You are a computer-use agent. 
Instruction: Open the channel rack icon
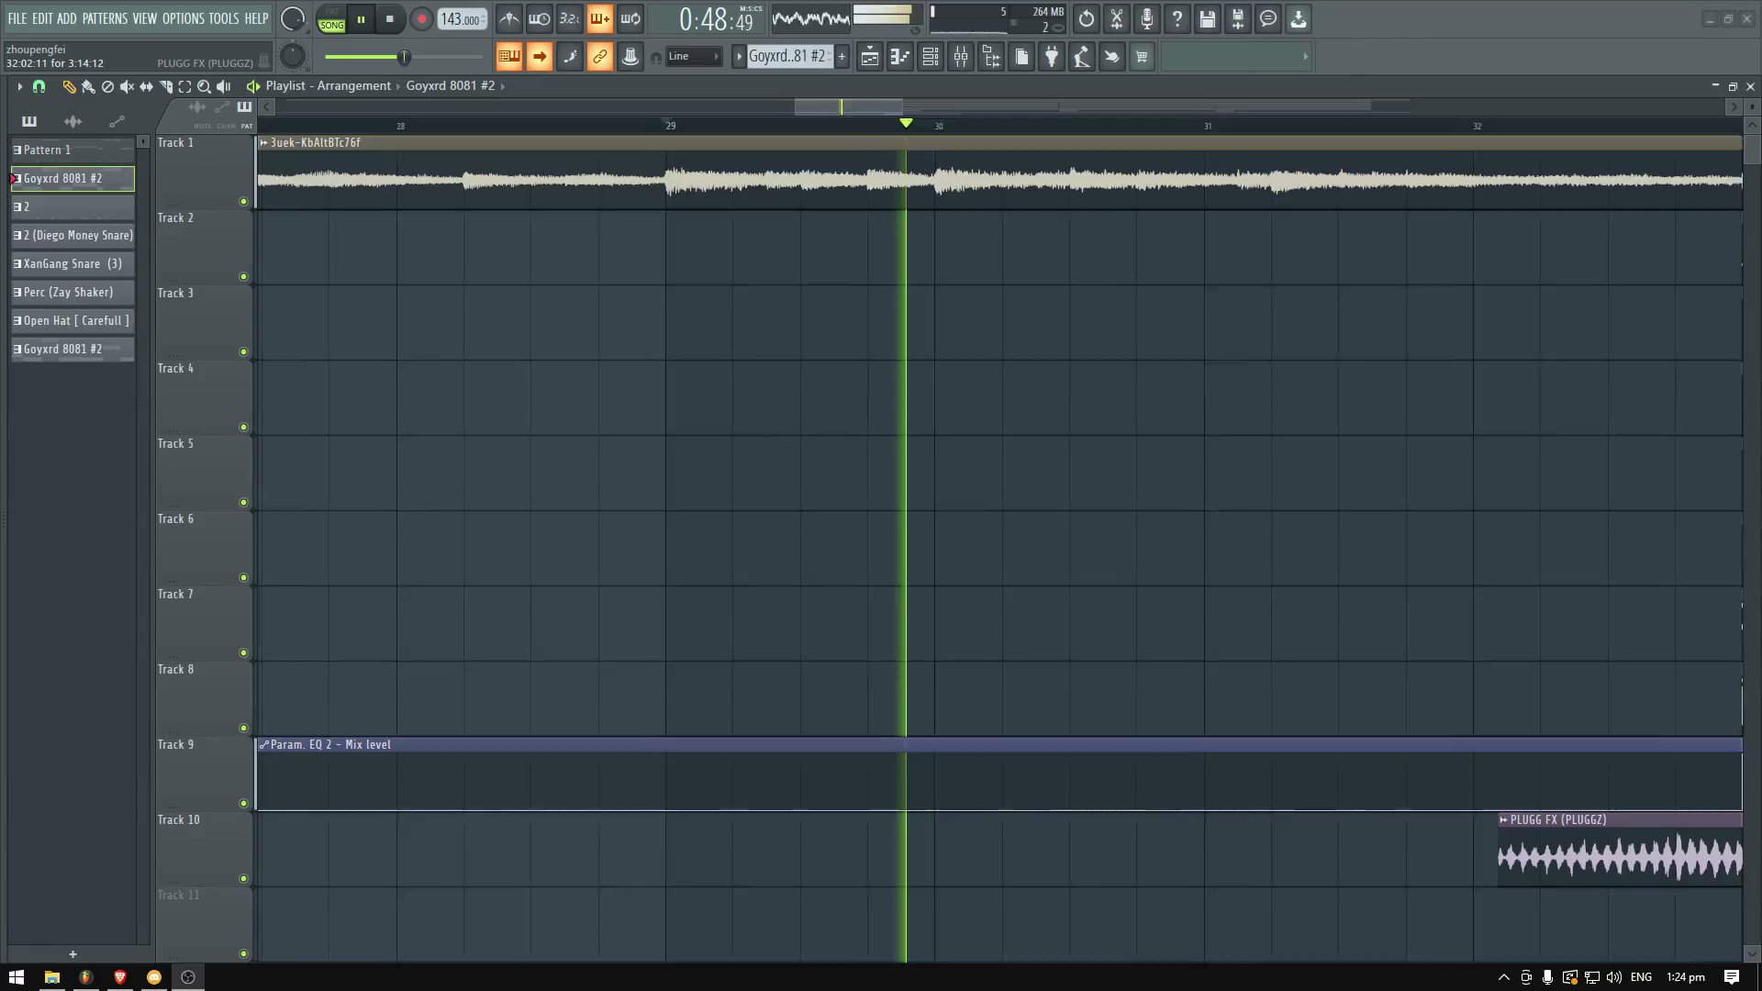click(x=931, y=57)
